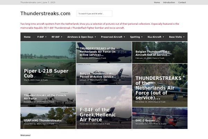The image size is (208, 139).
Task: Open the Home link in top bar
Action: pyautogui.click(x=157, y=2)
